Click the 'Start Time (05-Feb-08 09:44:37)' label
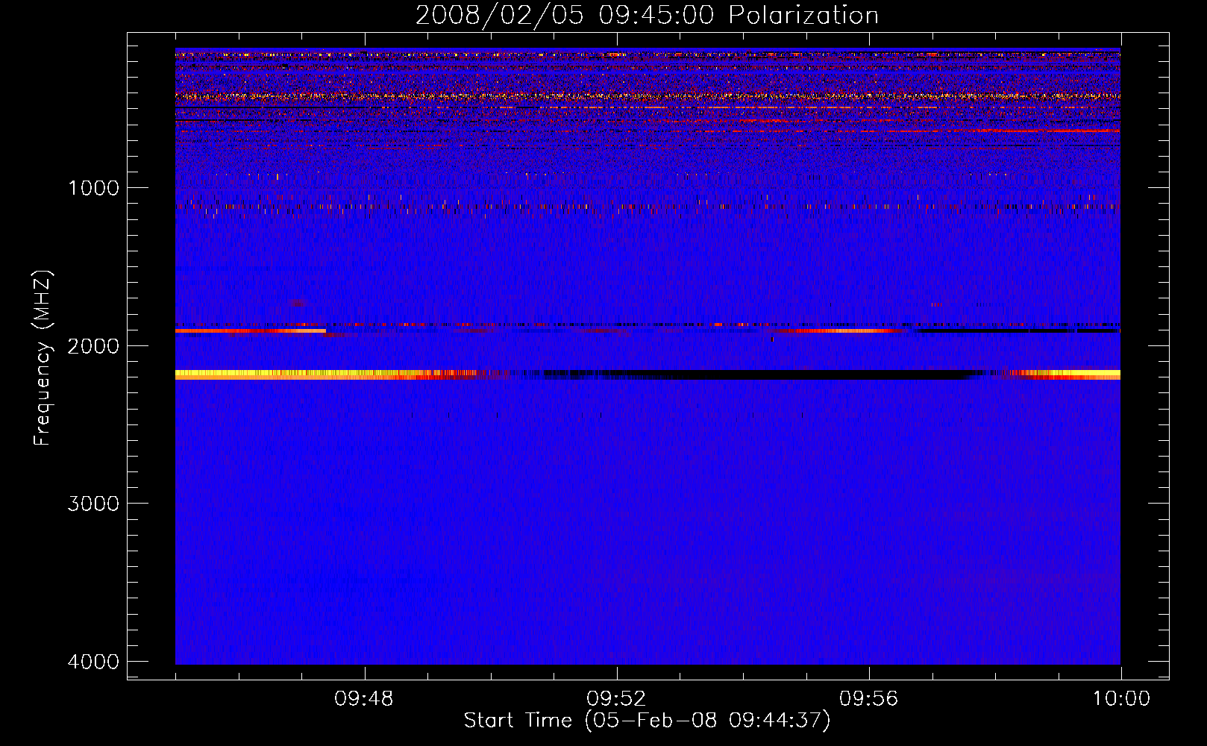This screenshot has height=746, width=1207. (647, 721)
